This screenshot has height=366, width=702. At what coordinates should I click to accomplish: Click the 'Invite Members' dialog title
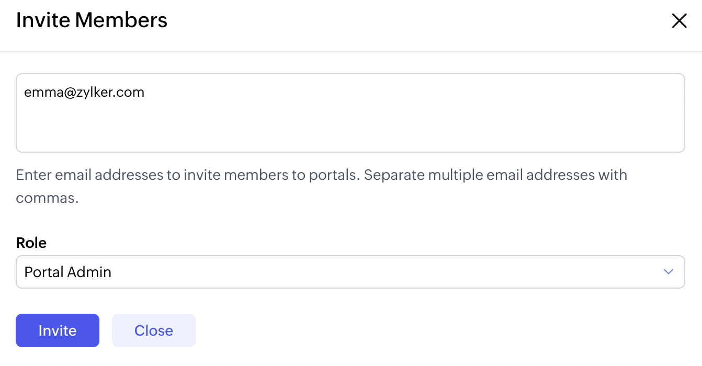click(x=92, y=20)
